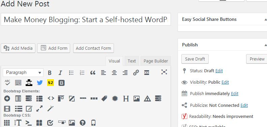Image resolution: width=267 pixels, height=127 pixels.
Task: Click the pencil edit-square Bootstrap icon
Action: [x=29, y=109]
